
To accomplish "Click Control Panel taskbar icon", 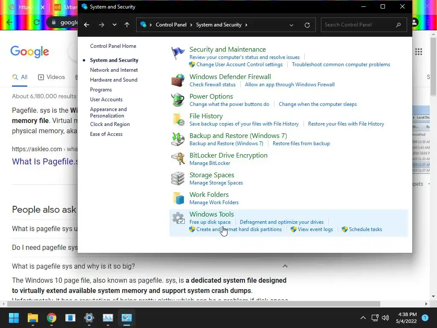I will pos(126,318).
